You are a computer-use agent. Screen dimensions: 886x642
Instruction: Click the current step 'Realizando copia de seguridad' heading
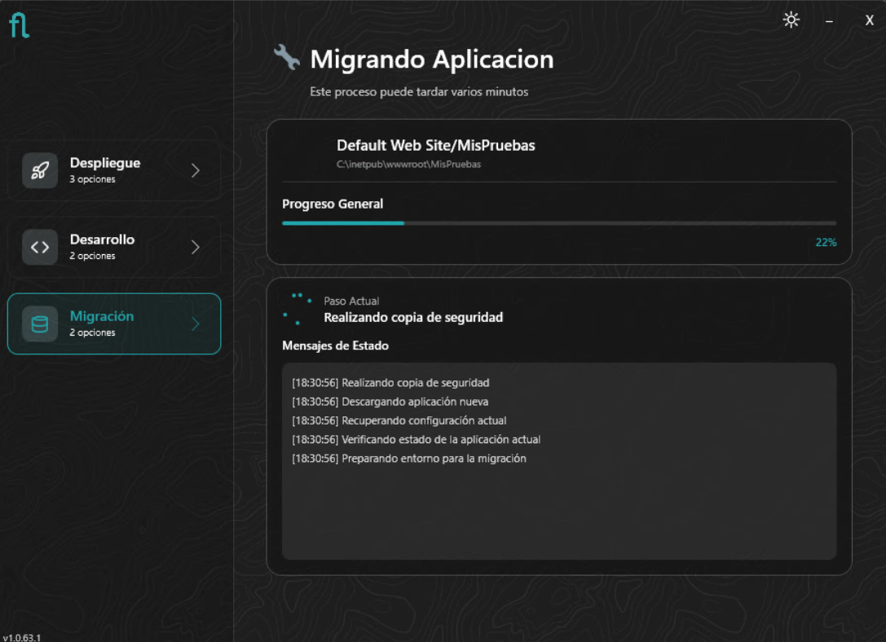(x=413, y=317)
